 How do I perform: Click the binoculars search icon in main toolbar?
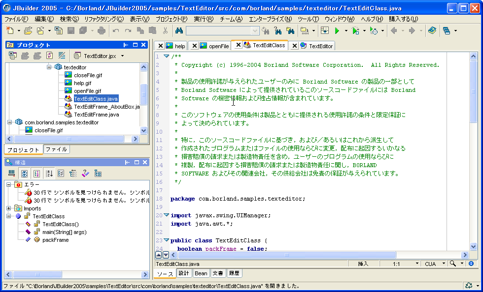pyautogui.click(x=179, y=30)
